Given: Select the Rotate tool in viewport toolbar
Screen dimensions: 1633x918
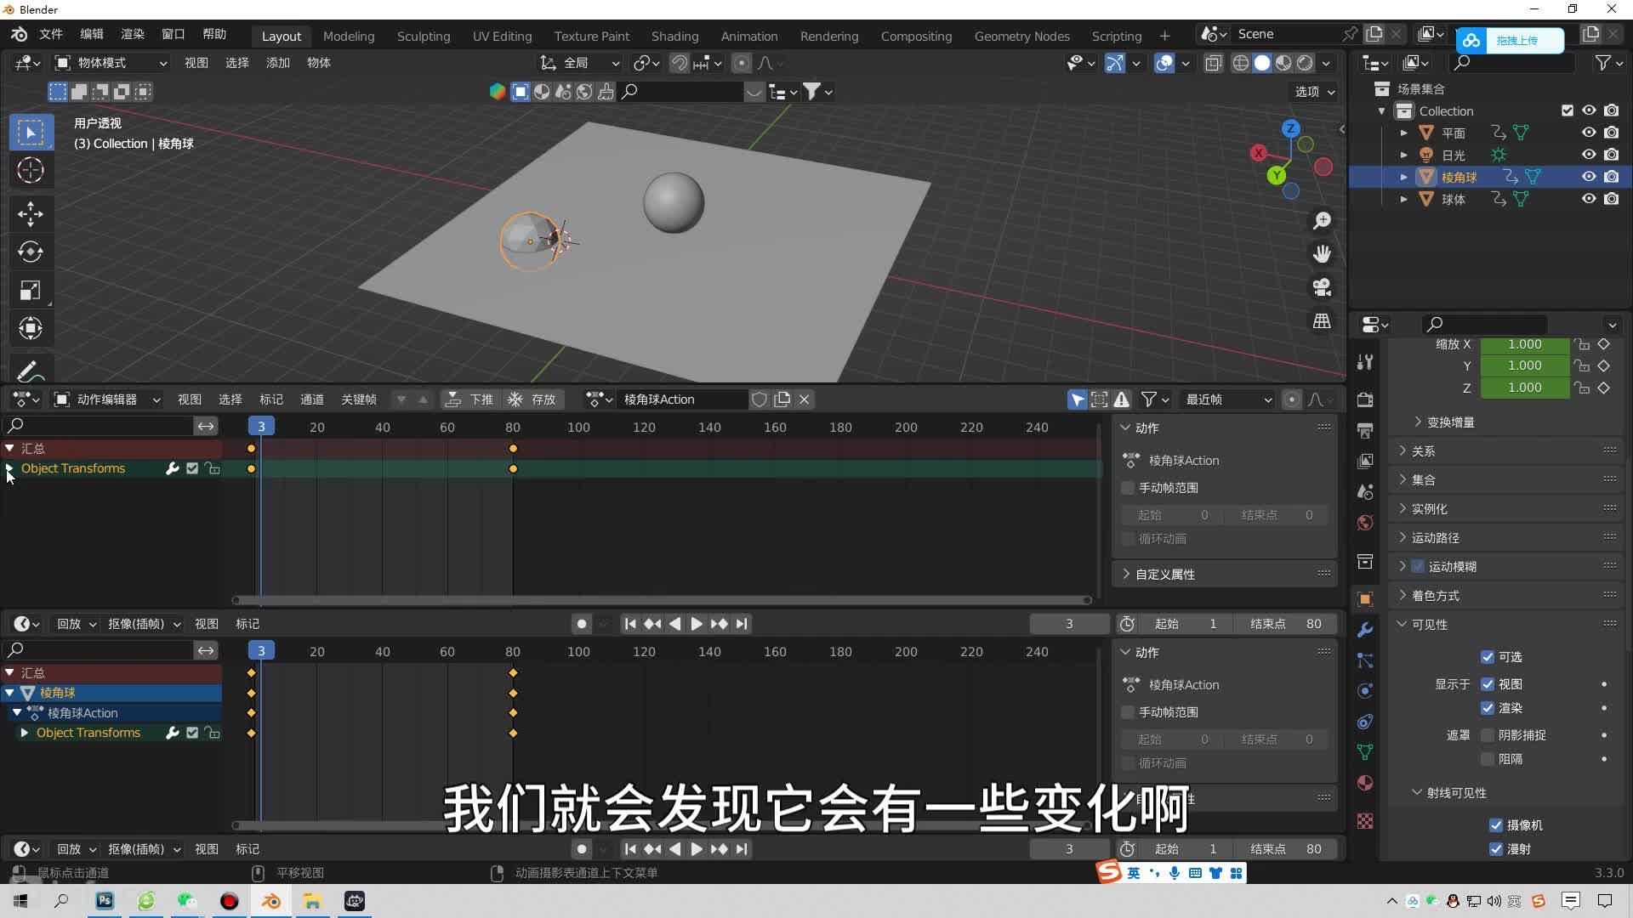Looking at the screenshot, I should pyautogui.click(x=31, y=252).
